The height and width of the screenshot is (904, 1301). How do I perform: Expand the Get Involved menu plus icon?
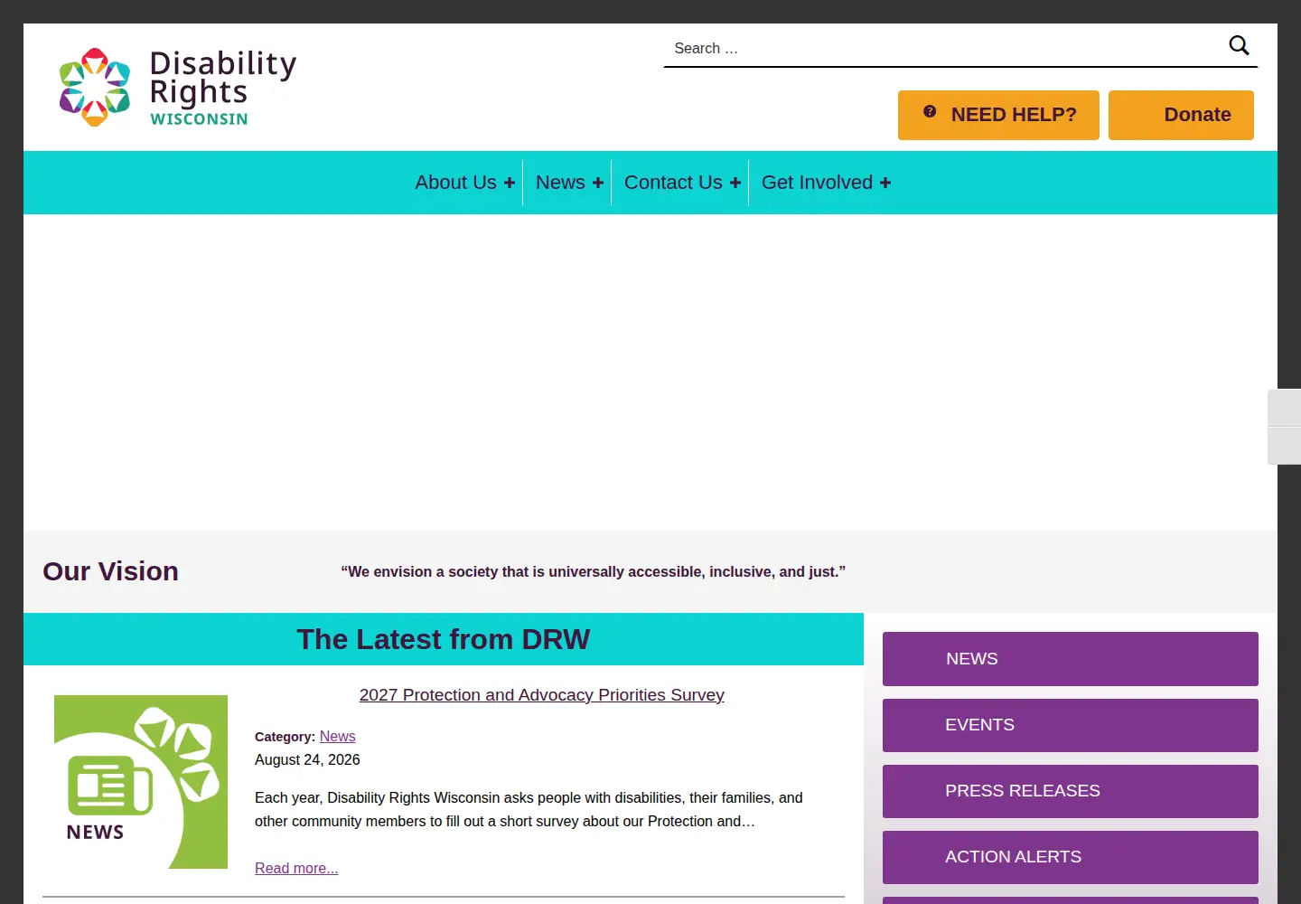tap(885, 183)
